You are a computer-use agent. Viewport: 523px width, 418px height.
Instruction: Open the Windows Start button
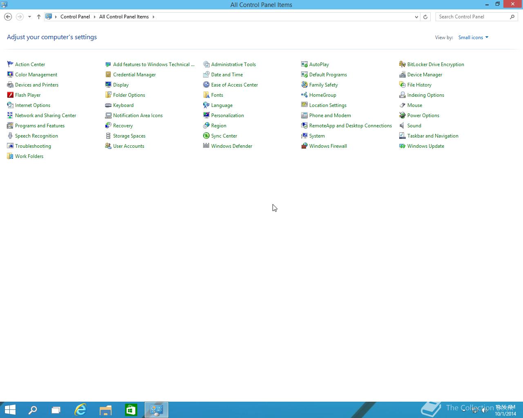click(10, 410)
